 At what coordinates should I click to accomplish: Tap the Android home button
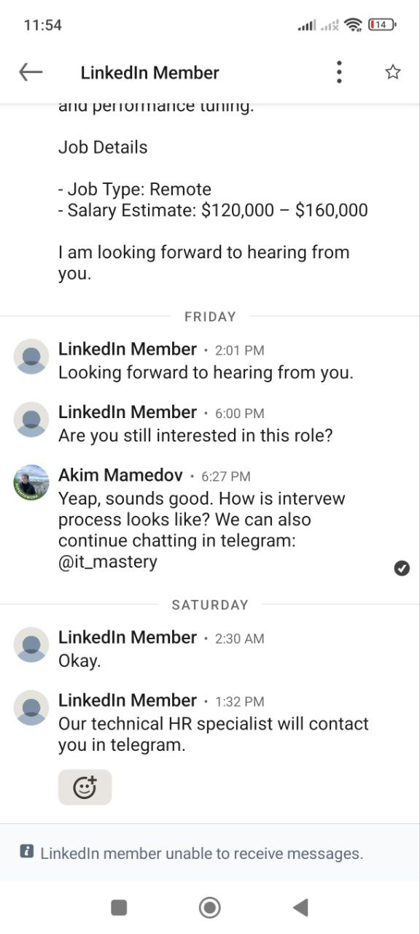210,907
